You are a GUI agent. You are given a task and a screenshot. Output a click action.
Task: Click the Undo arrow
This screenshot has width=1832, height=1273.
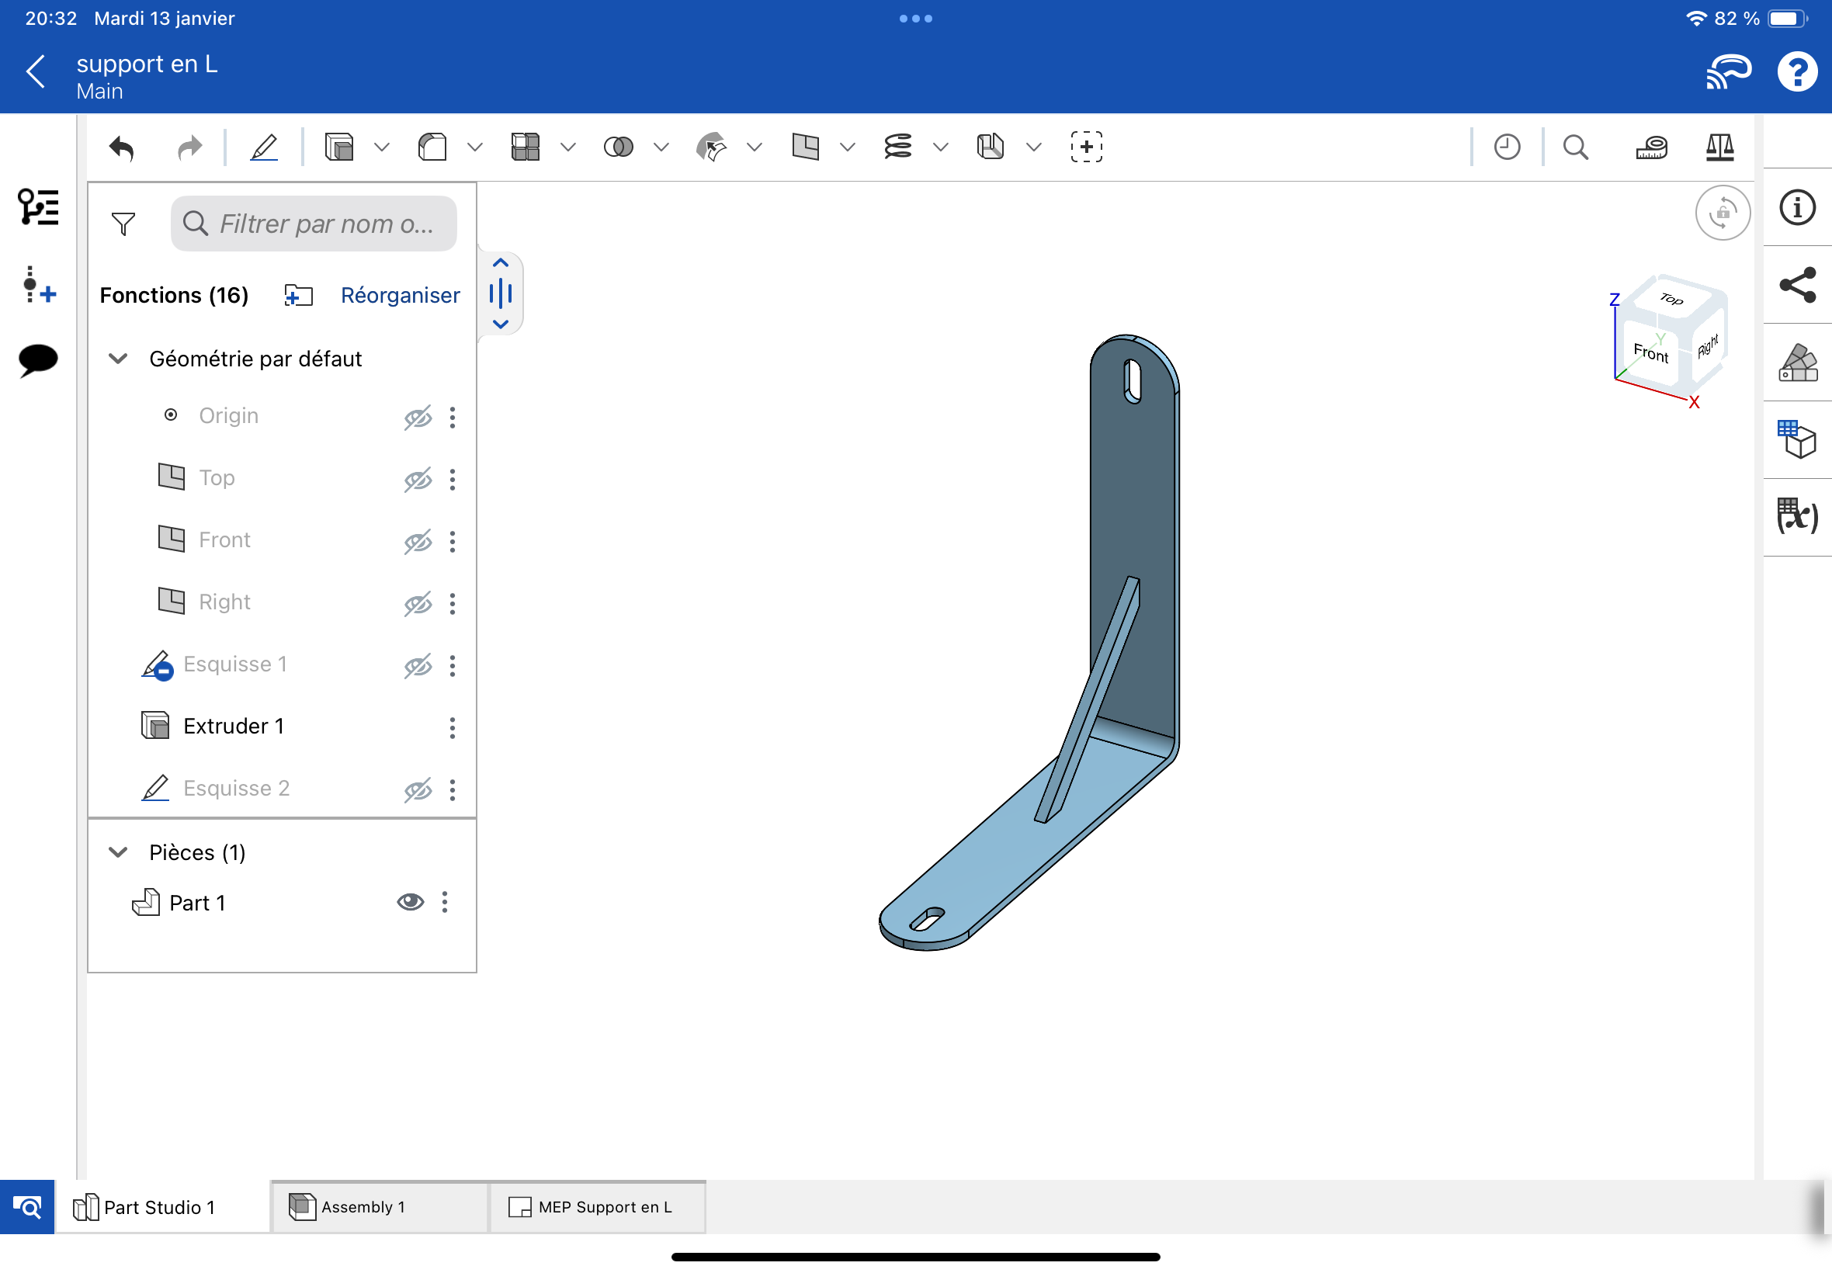tap(122, 147)
